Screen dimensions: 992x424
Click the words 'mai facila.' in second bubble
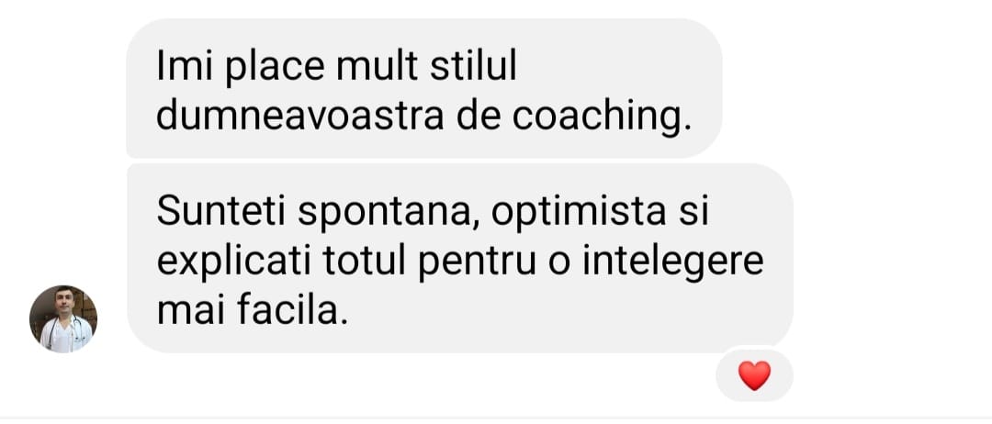[x=253, y=310]
